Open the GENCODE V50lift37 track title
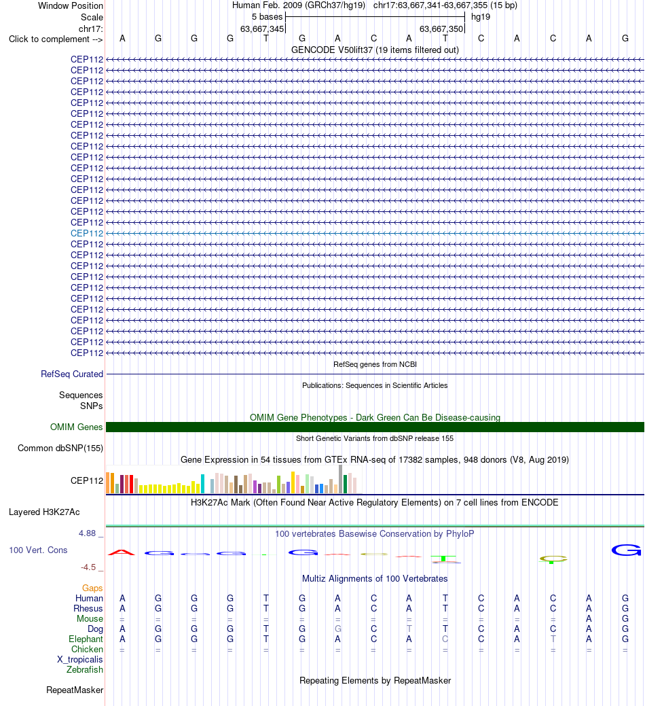The height and width of the screenshot is (706, 645). click(375, 50)
